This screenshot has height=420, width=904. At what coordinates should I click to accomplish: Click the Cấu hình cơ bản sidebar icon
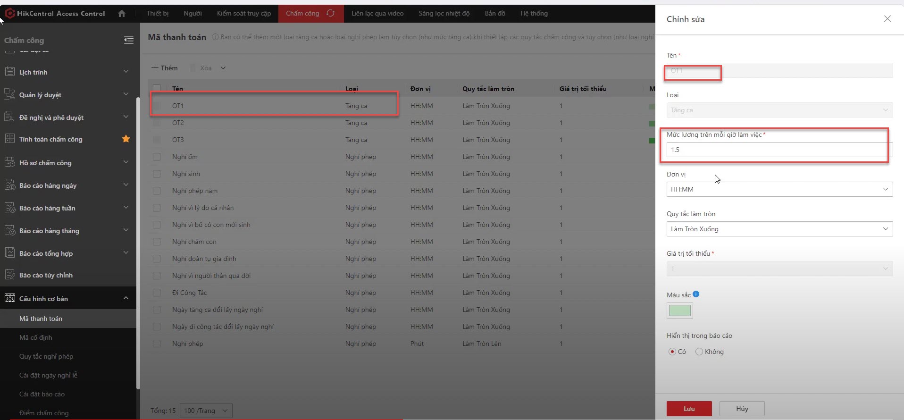tap(9, 298)
